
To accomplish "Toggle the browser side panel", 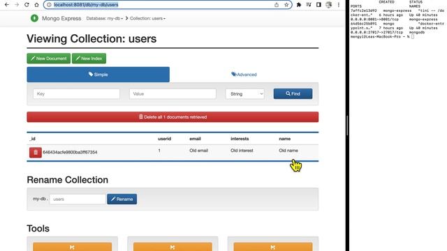I will (x=318, y=5).
